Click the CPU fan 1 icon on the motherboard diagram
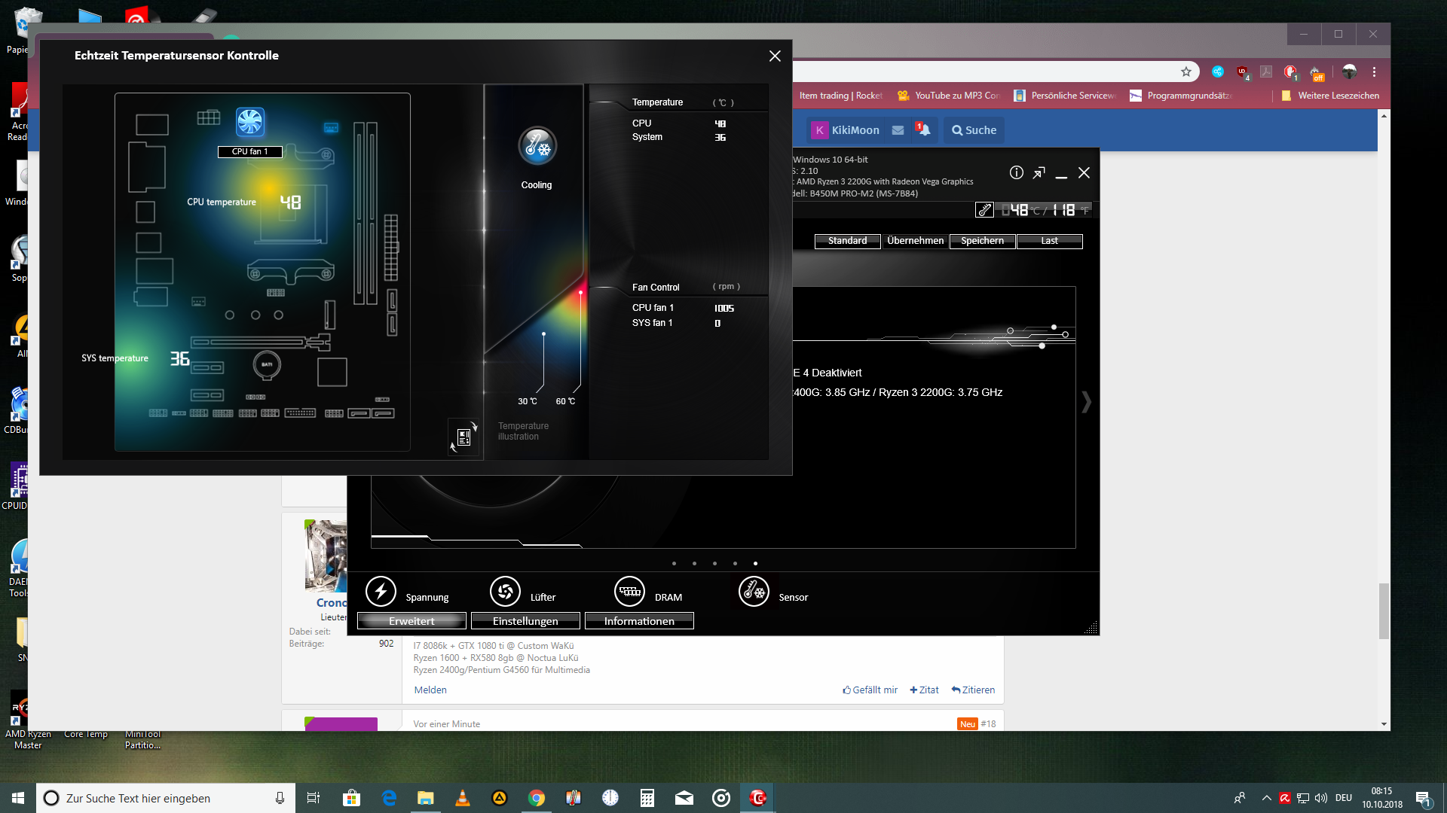This screenshot has width=1447, height=813. (x=249, y=122)
